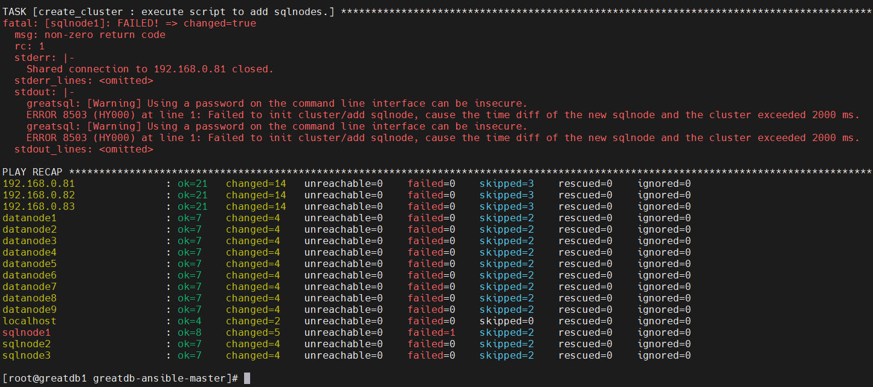Select host 192.168.0.82 in the play recap
Screen dimensions: 873x387
coord(39,195)
